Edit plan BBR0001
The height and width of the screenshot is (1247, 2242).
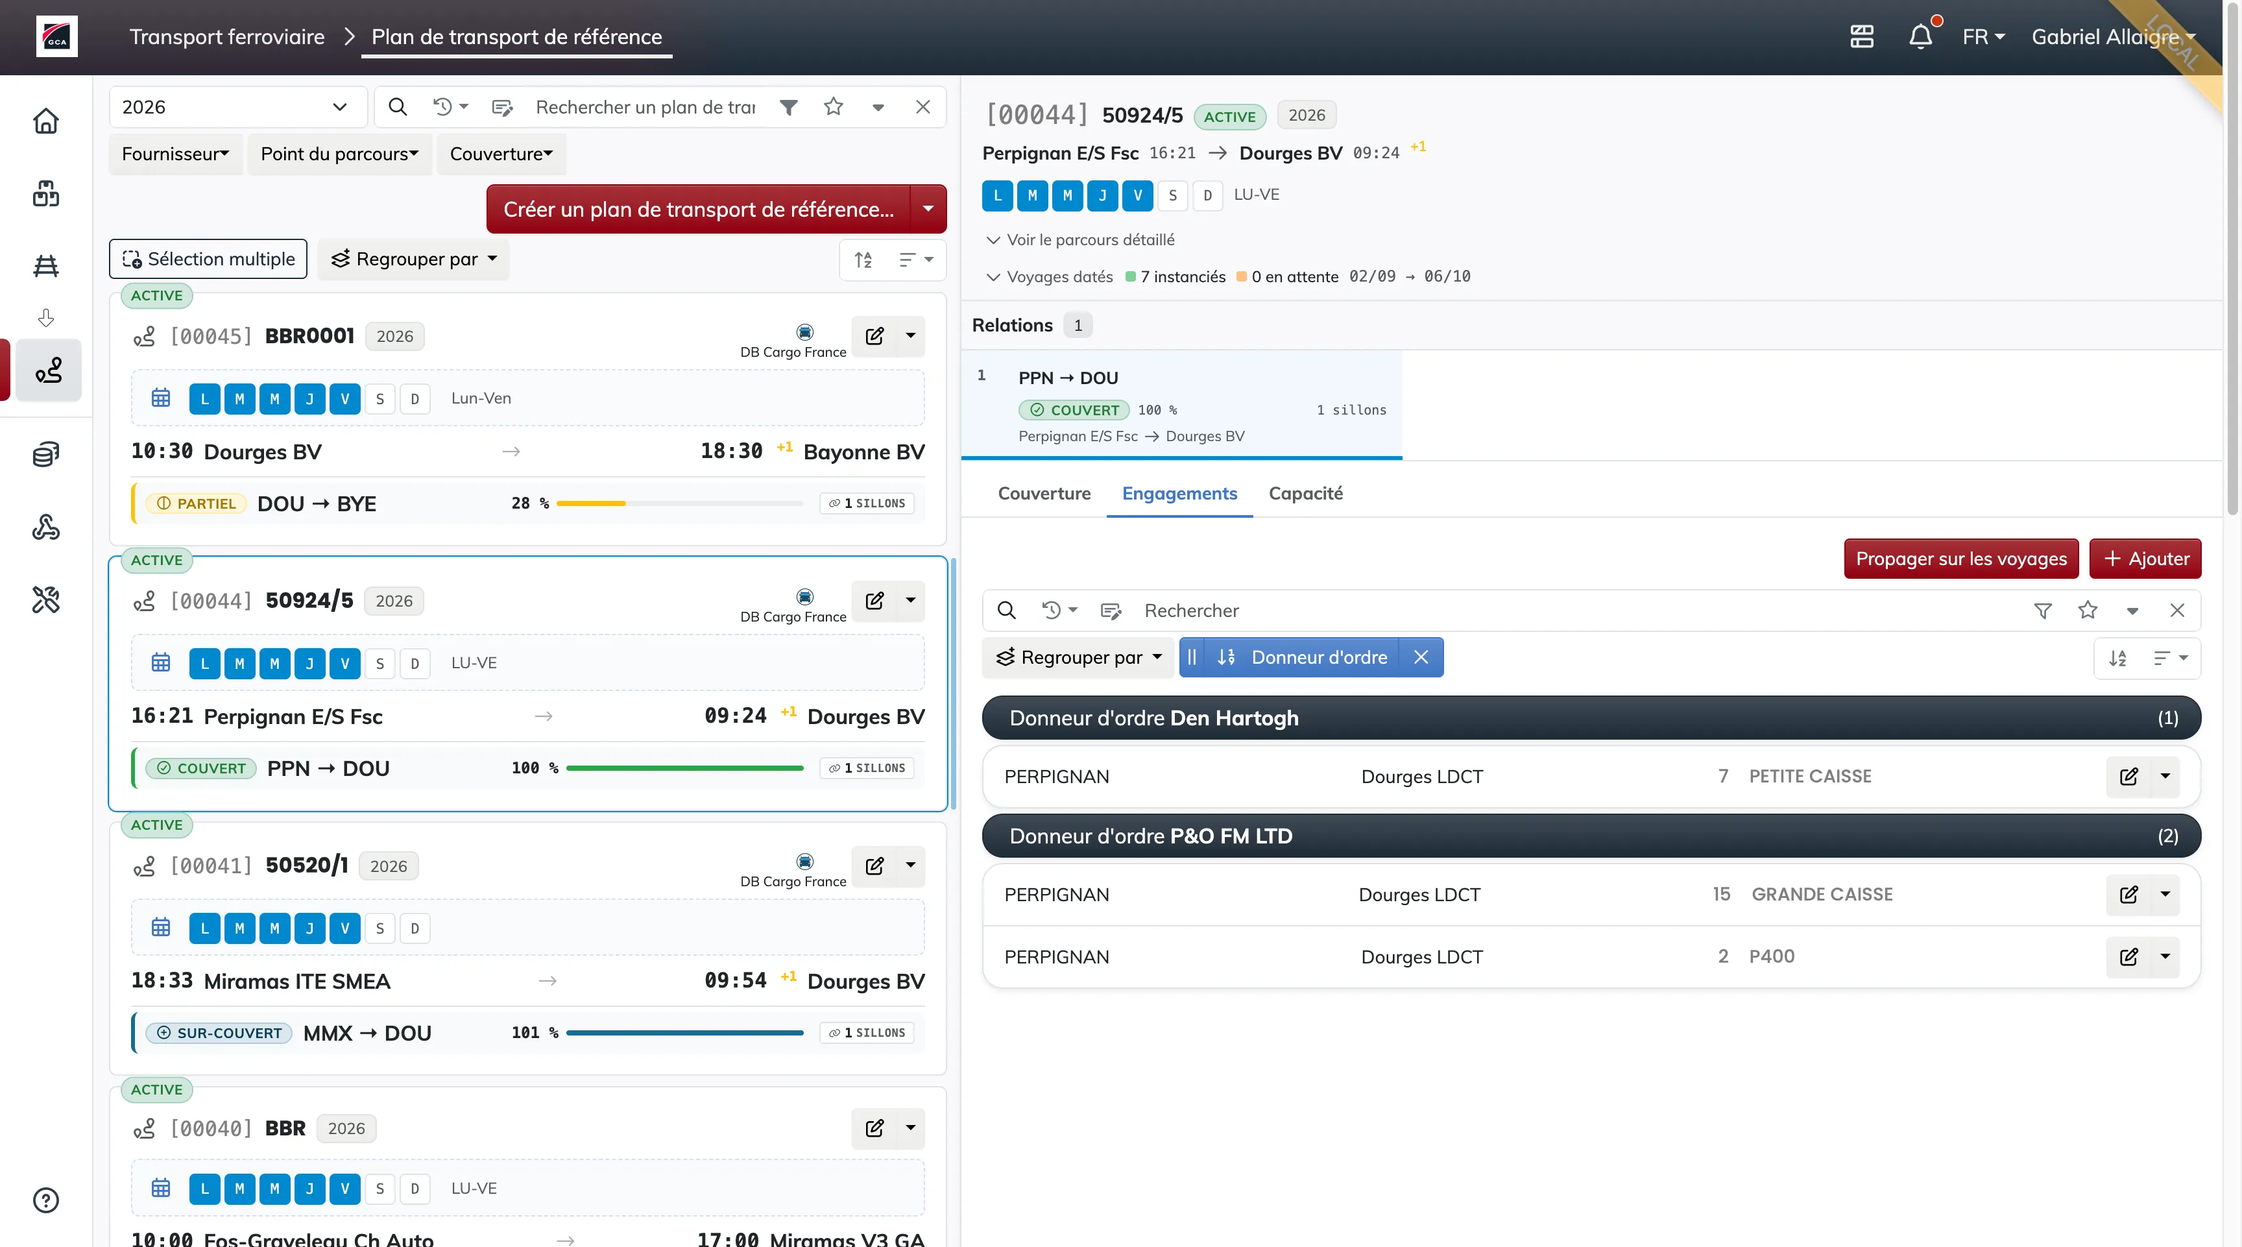pos(874,336)
